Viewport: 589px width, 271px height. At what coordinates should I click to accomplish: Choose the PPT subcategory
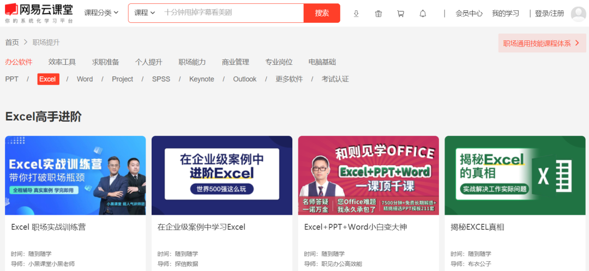(11, 79)
